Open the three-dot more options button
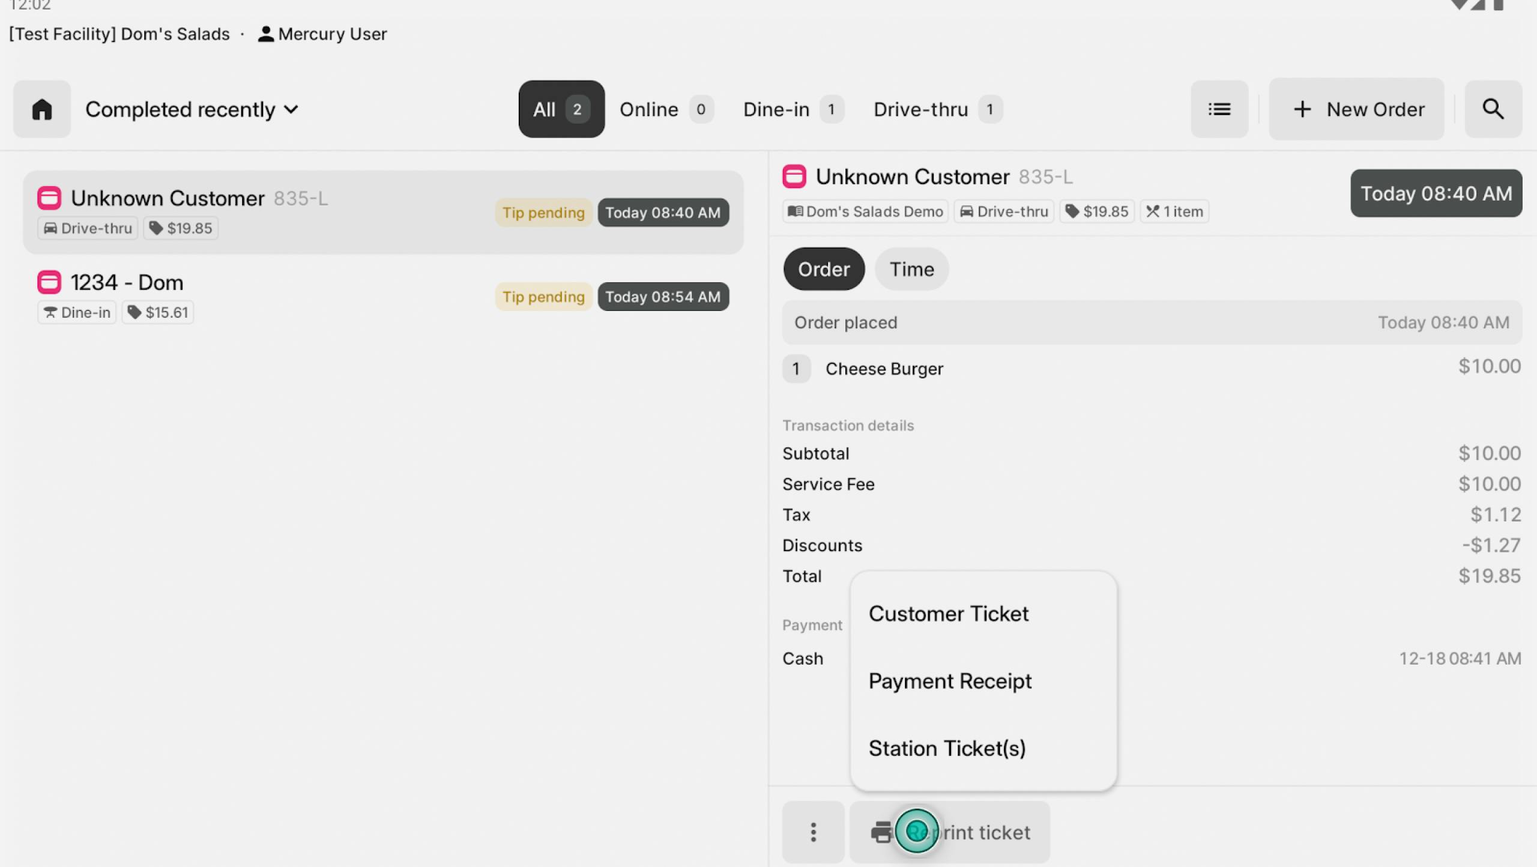1537x867 pixels. click(x=813, y=832)
